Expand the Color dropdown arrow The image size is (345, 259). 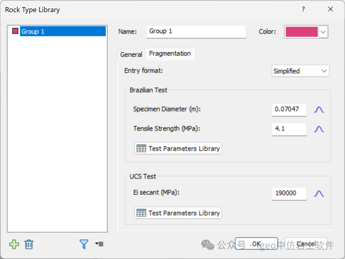coord(323,32)
